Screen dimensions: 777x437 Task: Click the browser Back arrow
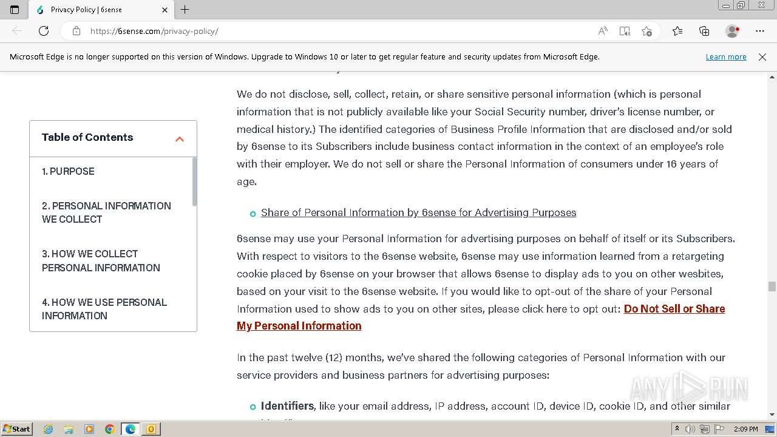[17, 31]
